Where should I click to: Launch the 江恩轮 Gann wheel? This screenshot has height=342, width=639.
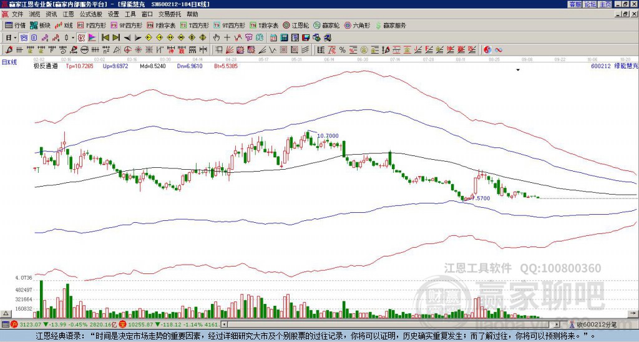296,25
